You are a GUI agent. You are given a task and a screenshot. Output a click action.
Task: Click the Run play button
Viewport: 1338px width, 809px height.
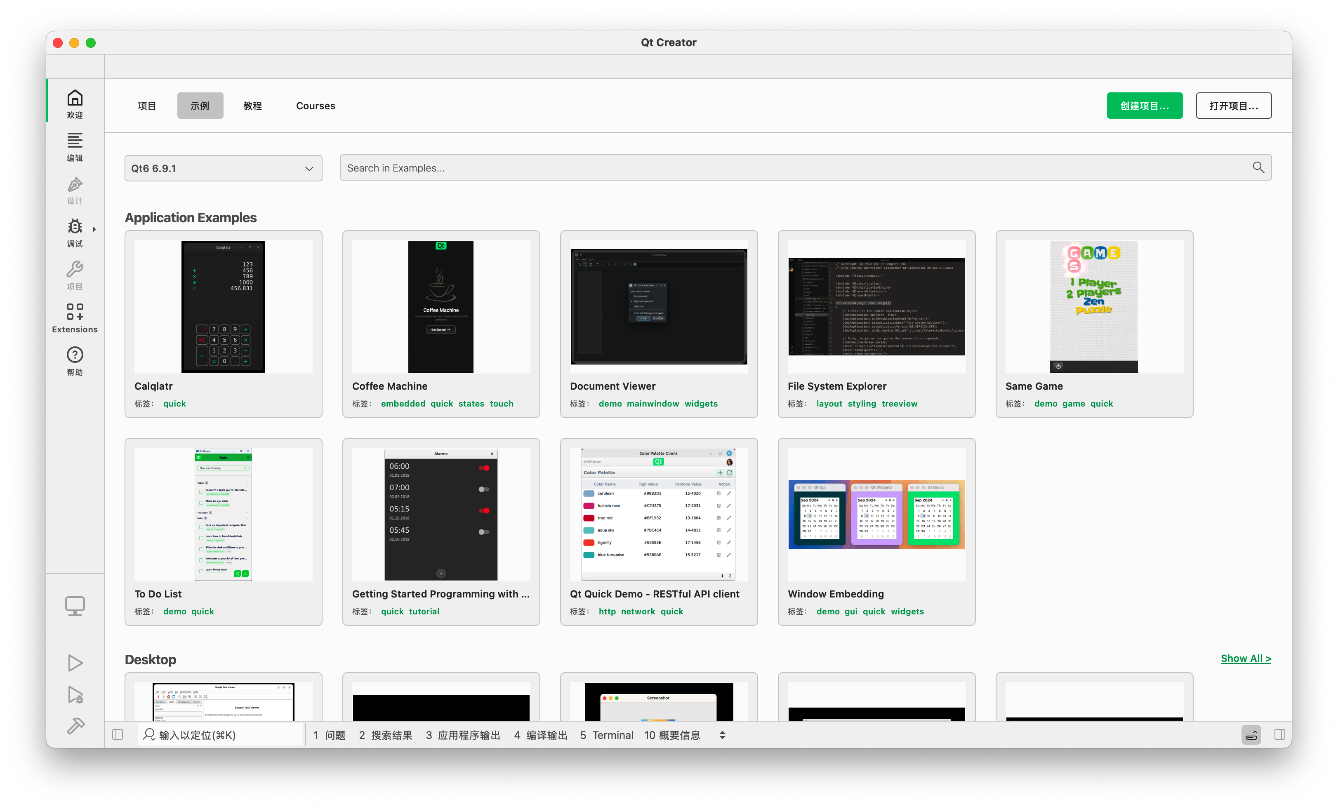(75, 663)
